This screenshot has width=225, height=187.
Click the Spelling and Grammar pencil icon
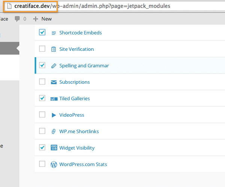pos(54,66)
